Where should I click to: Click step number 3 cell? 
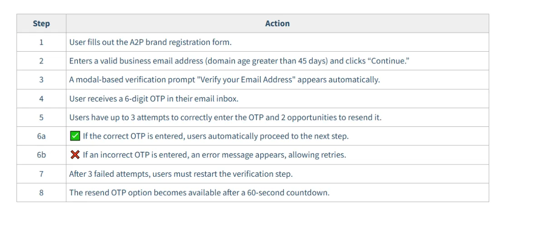[41, 80]
